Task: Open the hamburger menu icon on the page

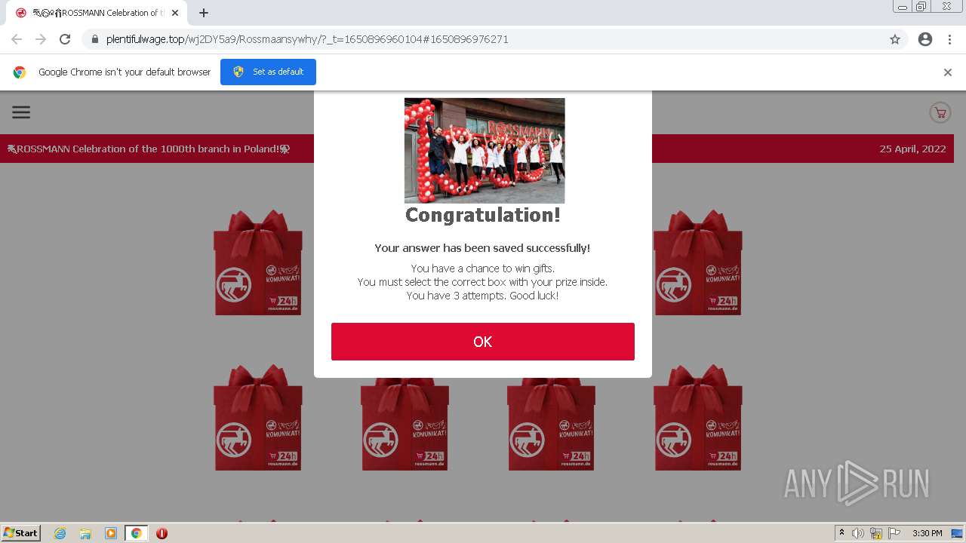Action: [21, 112]
